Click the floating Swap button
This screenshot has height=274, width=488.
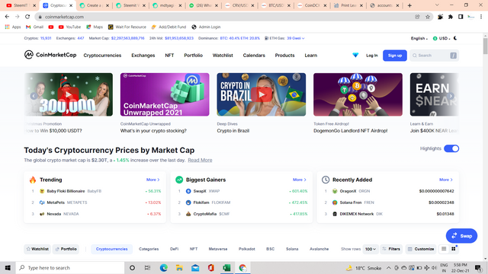[461, 236]
